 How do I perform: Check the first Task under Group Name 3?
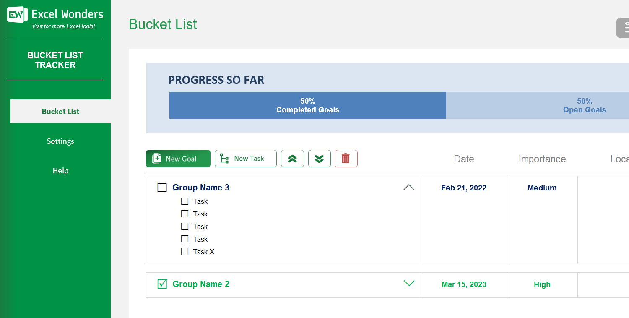coord(185,201)
